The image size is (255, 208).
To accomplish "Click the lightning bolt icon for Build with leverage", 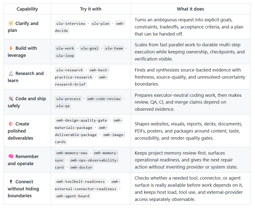I will [x=11, y=48].
